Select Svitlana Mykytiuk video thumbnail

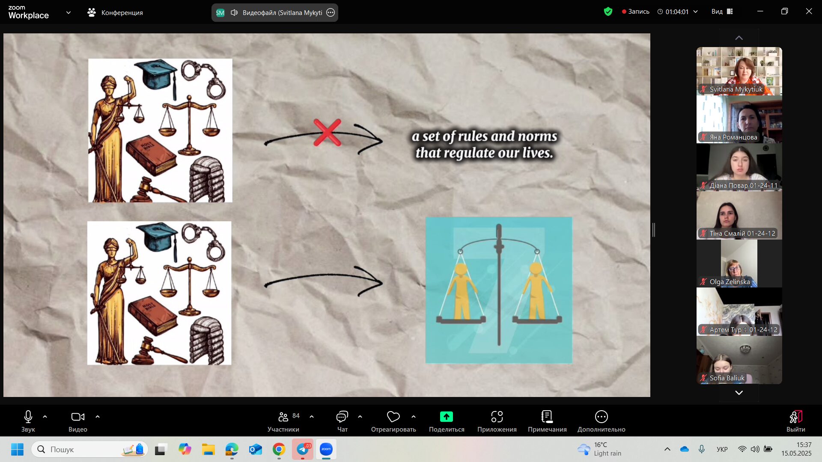(739, 71)
